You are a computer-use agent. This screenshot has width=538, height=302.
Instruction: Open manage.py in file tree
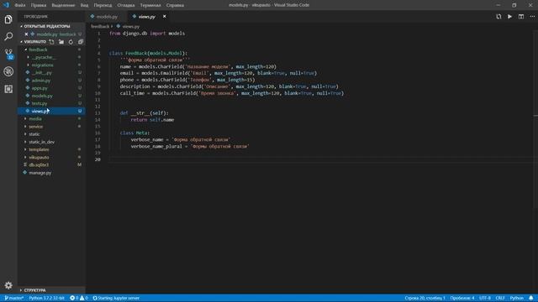tap(40, 173)
